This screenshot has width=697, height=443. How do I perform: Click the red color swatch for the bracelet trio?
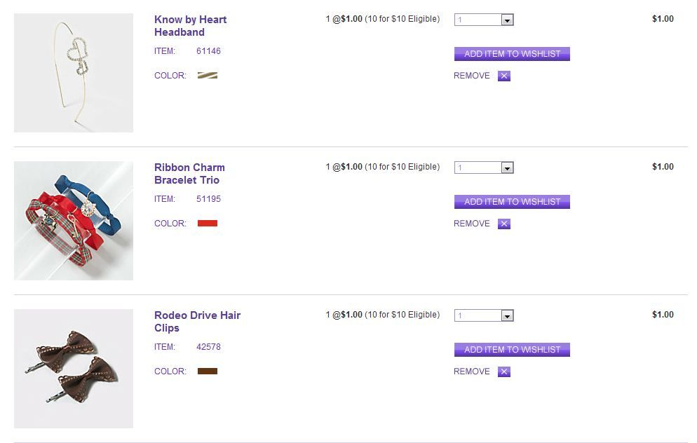click(208, 224)
